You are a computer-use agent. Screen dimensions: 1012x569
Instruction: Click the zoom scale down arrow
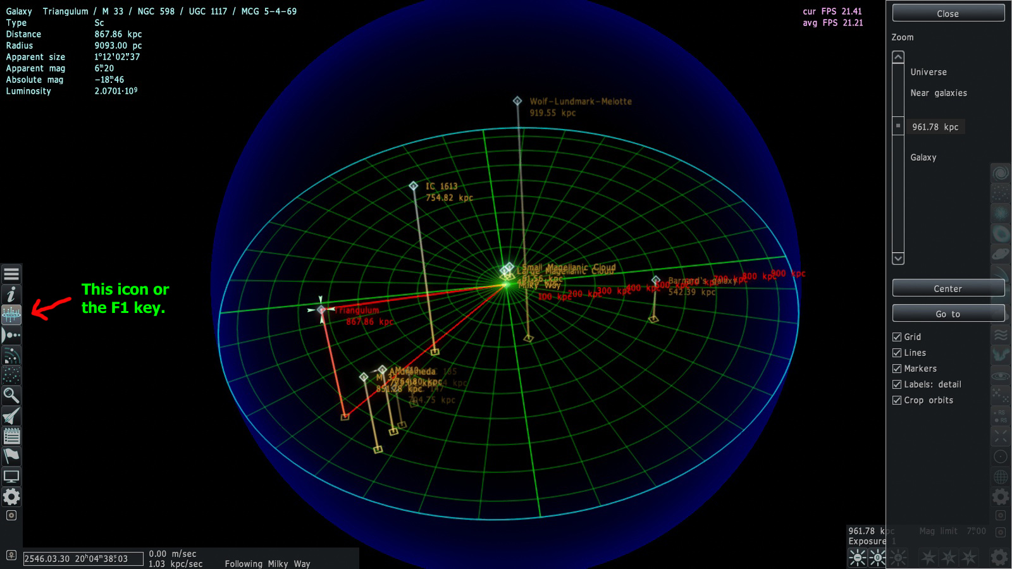898,258
